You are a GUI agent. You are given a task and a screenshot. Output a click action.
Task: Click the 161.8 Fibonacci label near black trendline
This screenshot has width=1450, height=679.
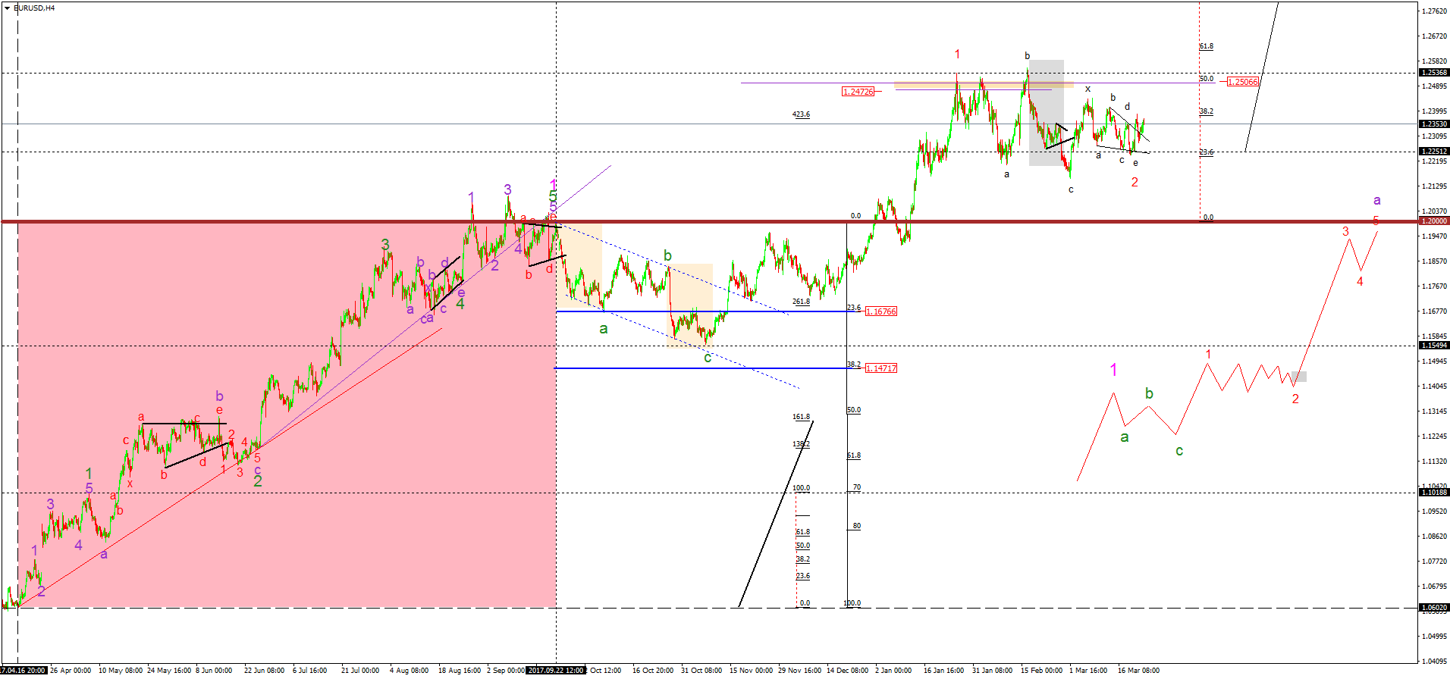tap(801, 417)
